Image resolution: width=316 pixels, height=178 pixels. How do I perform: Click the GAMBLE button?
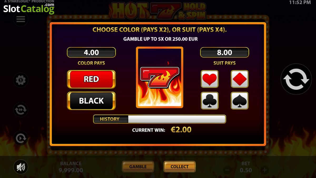point(138,167)
